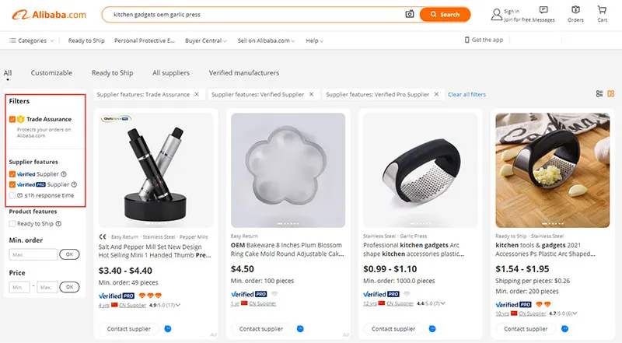The image size is (622, 343).
Task: Switch to the Customizable tab
Action: click(x=51, y=73)
